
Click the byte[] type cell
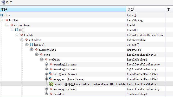coord(145,15)
